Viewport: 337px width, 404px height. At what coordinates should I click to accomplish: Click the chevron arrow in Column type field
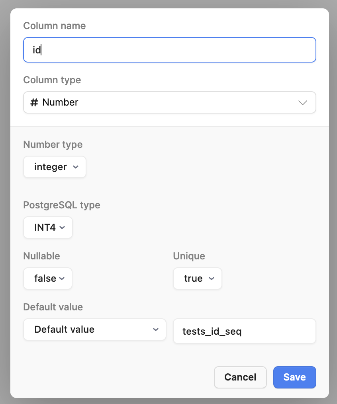(302, 102)
